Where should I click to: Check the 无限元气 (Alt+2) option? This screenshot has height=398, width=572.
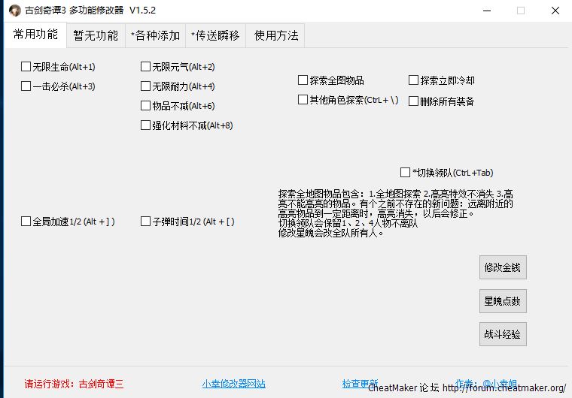146,67
